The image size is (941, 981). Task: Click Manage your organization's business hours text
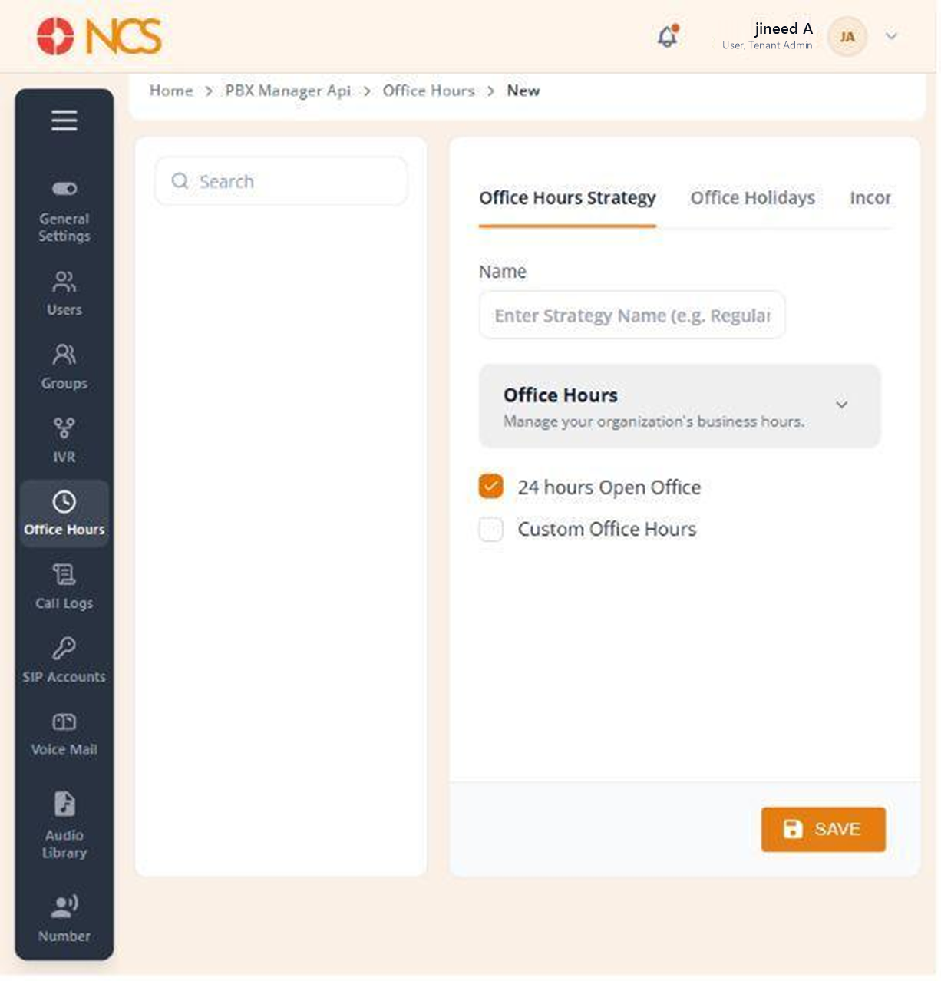pos(654,421)
